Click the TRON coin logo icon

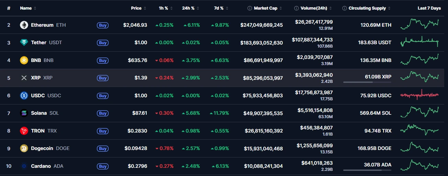click(24, 131)
